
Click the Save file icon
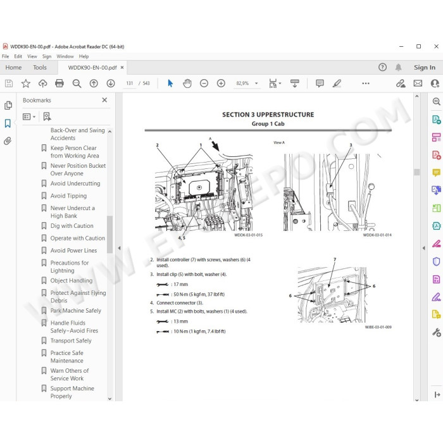point(9,84)
